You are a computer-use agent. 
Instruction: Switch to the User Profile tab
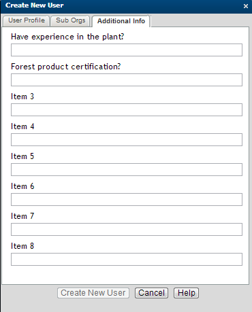(27, 20)
